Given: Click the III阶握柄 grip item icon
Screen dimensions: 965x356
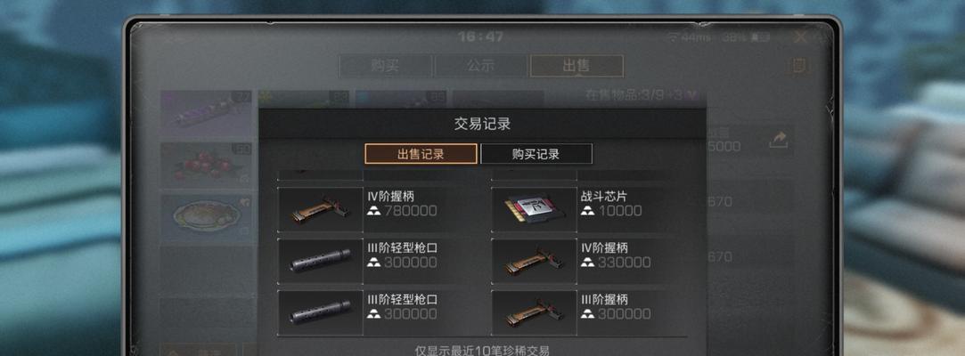Looking at the screenshot, I should pyautogui.click(x=535, y=313).
